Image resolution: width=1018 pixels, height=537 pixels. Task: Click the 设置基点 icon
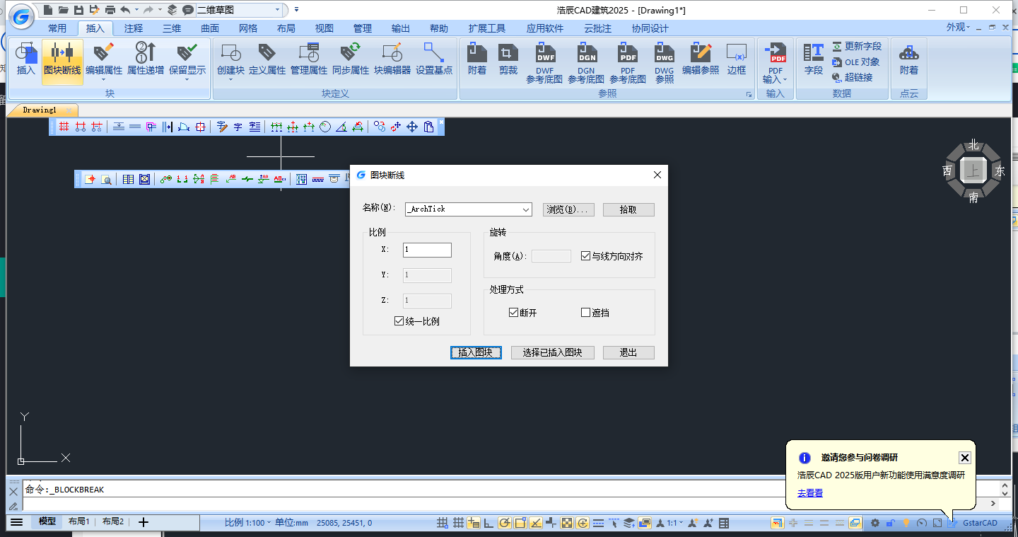[x=434, y=59]
